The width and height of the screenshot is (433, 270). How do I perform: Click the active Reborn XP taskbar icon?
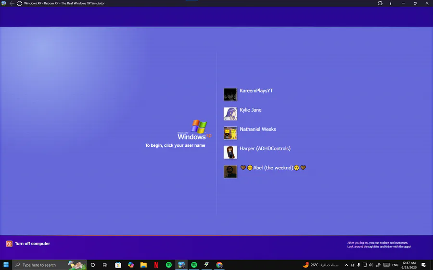point(181,265)
